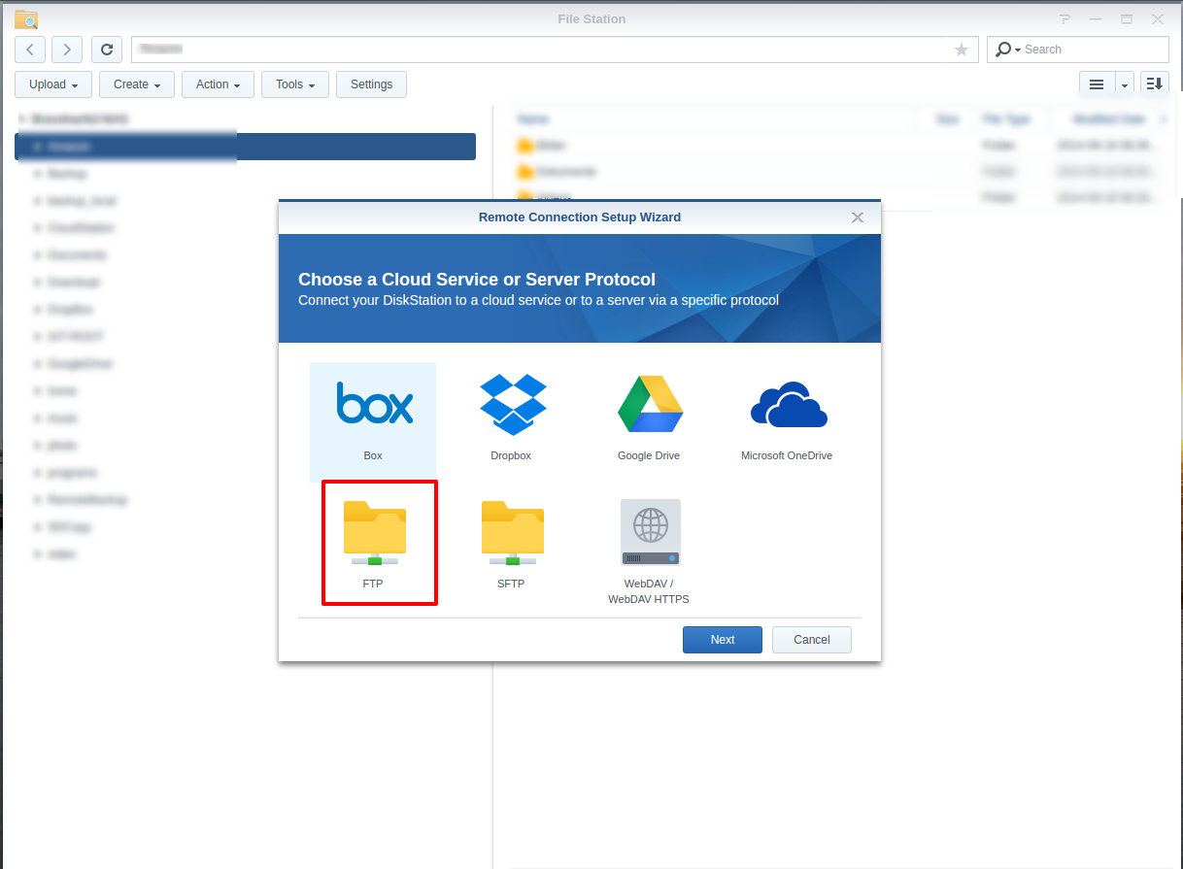Select the Download folder in tree
1183x869 pixels.
[x=74, y=283]
